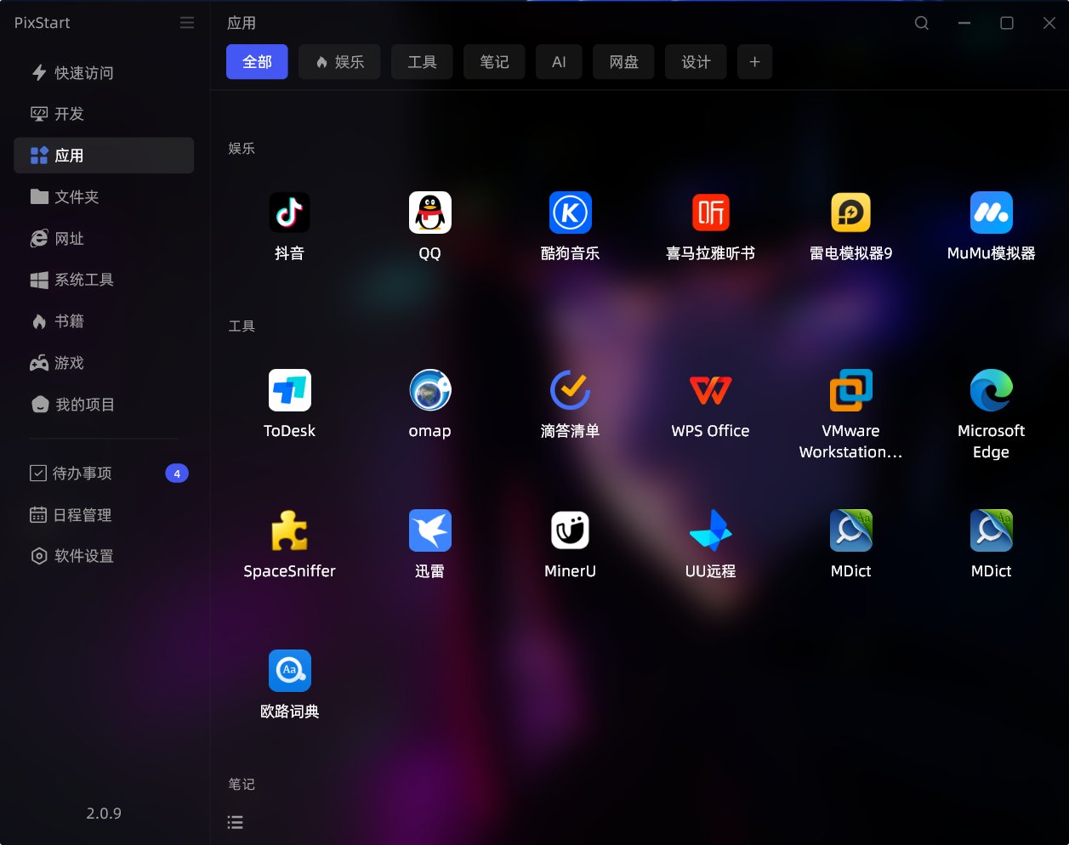Click the 娱乐 section heading
Screen dimensions: 1069x845
[x=242, y=148]
